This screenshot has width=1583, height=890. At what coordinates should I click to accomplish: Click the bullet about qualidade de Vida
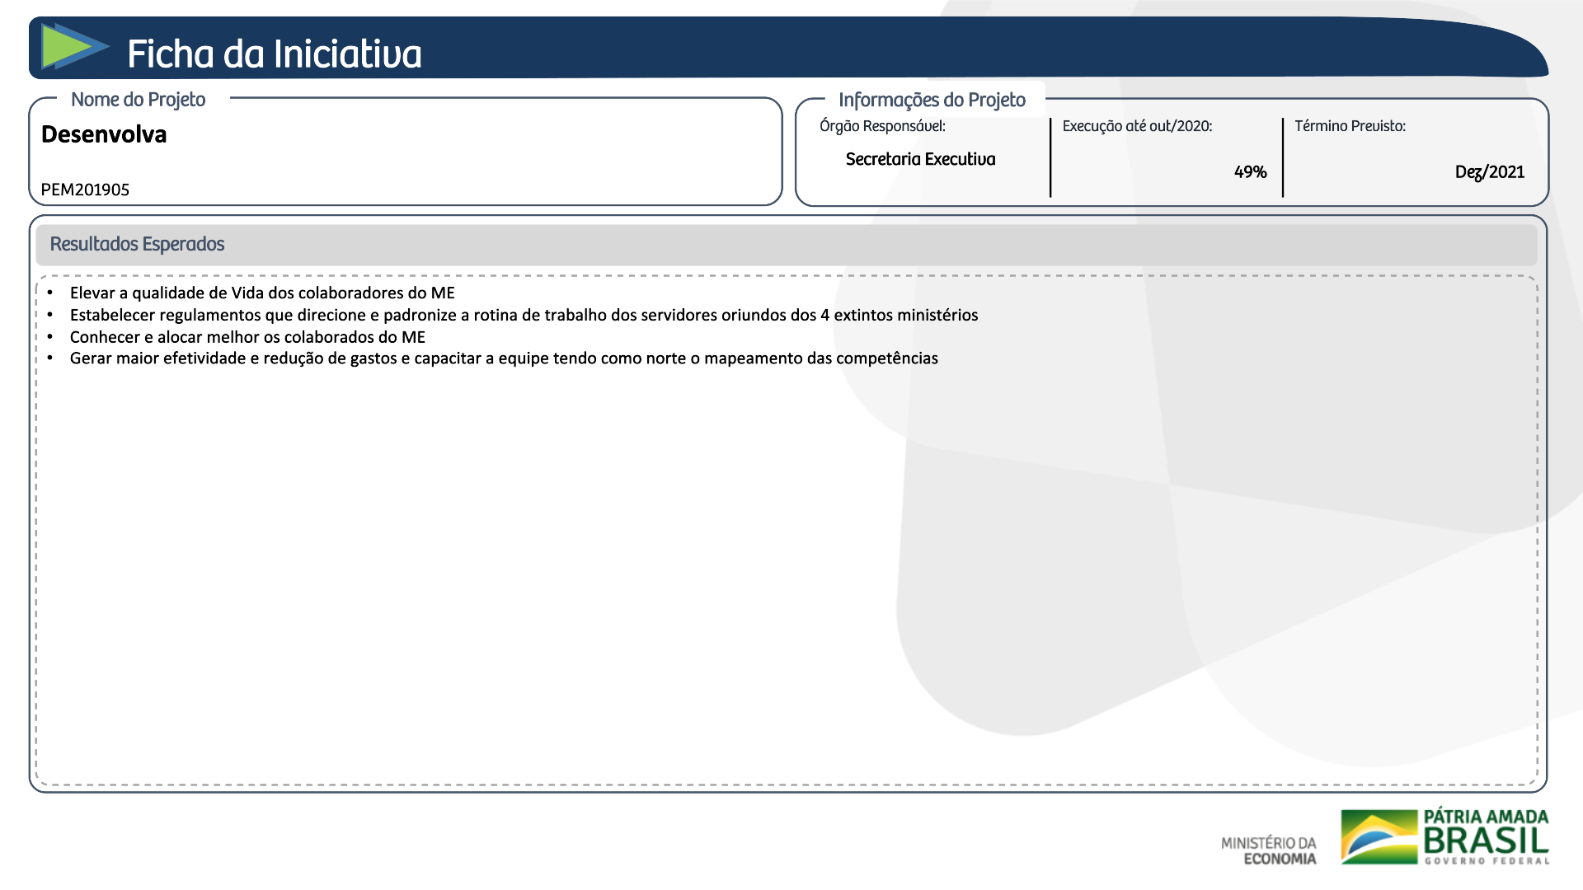tap(262, 293)
